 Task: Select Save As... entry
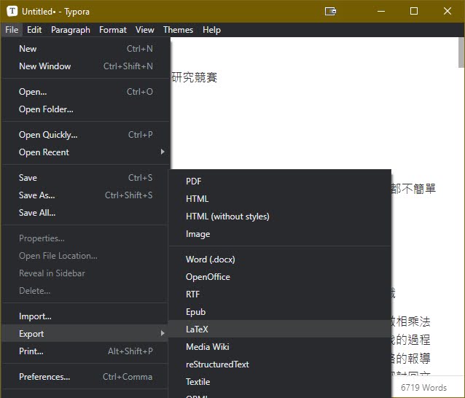click(86, 195)
